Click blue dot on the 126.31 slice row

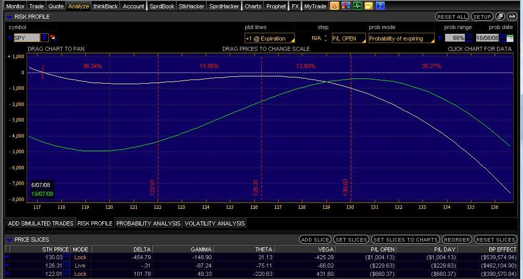coord(7,265)
